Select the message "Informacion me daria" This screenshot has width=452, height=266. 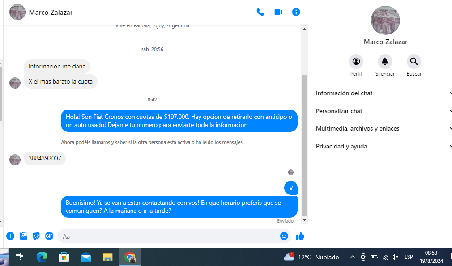57,67
